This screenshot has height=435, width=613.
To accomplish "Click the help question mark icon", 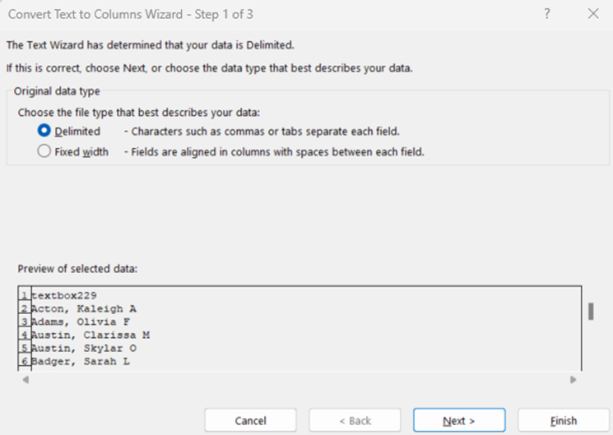I will tap(547, 14).
